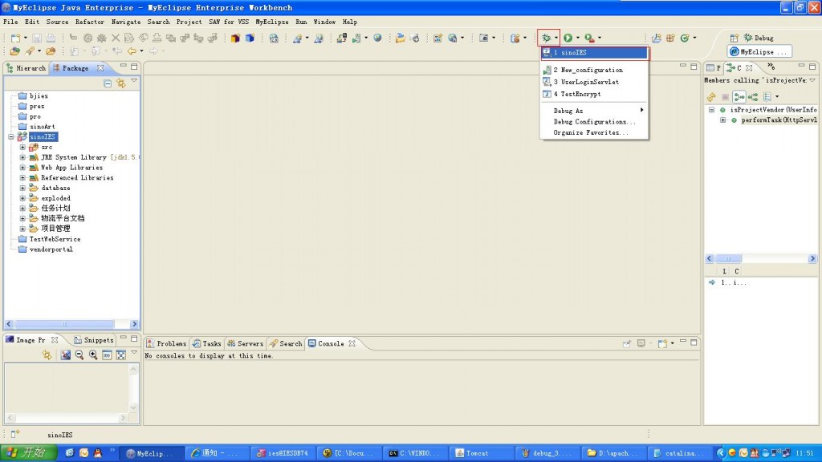Click the blue box New Class icon
Viewport: 822px width, 462px height.
pos(250,38)
